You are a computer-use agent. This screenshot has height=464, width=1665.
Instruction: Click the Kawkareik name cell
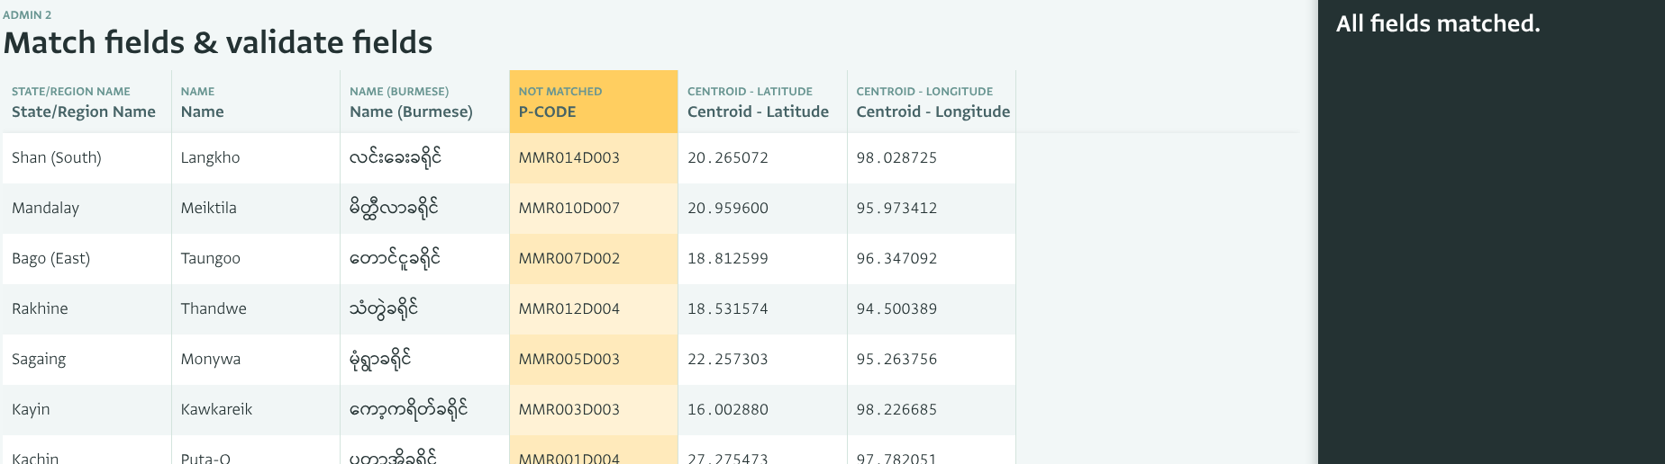[x=216, y=410]
